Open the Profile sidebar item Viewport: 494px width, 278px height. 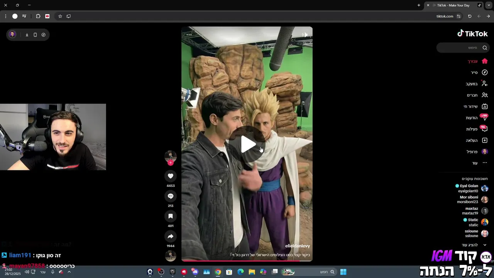477,152
